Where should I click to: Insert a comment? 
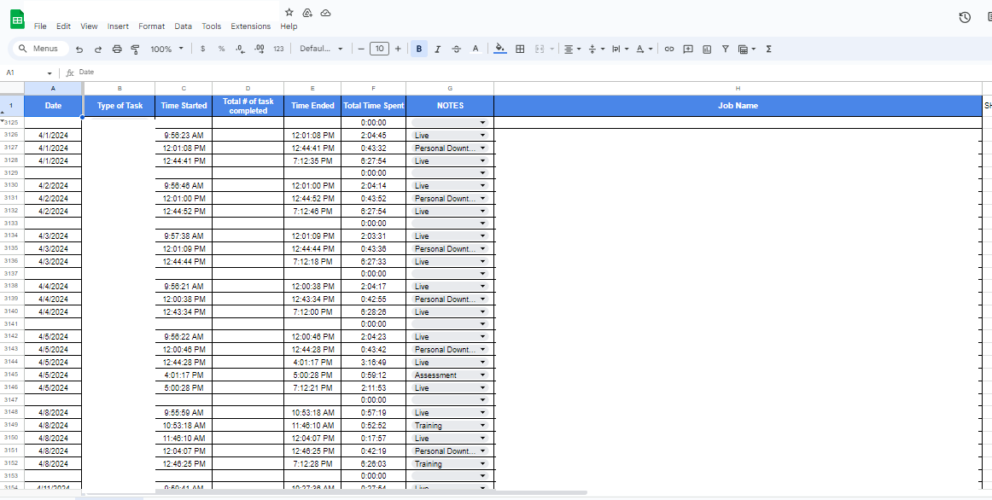(688, 49)
